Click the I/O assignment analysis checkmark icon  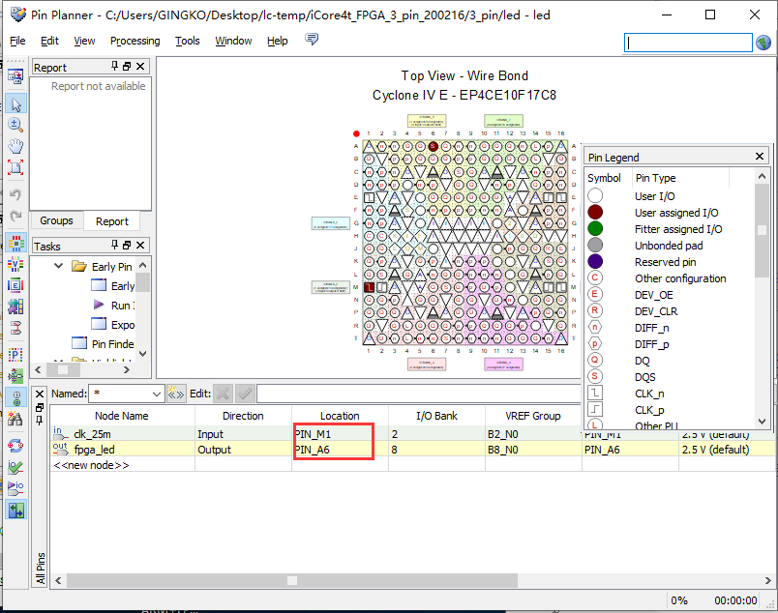click(x=15, y=467)
